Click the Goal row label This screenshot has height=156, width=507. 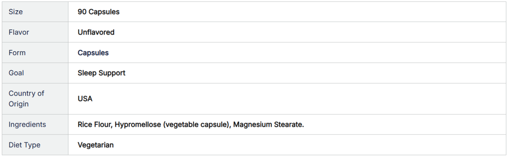pos(16,73)
